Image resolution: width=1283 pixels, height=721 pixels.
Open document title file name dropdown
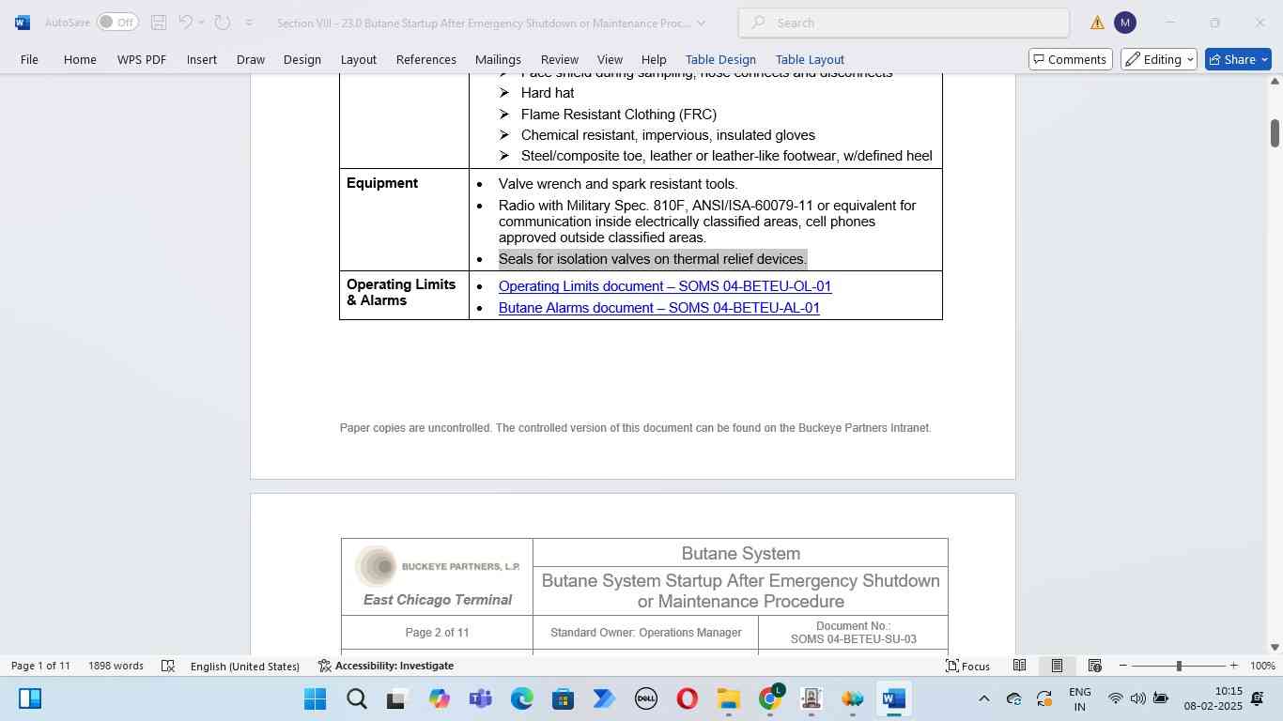click(701, 23)
